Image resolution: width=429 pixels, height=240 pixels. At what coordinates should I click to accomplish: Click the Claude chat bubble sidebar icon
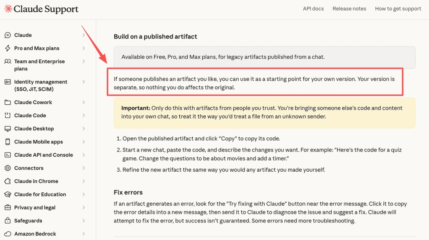[x=8, y=35]
